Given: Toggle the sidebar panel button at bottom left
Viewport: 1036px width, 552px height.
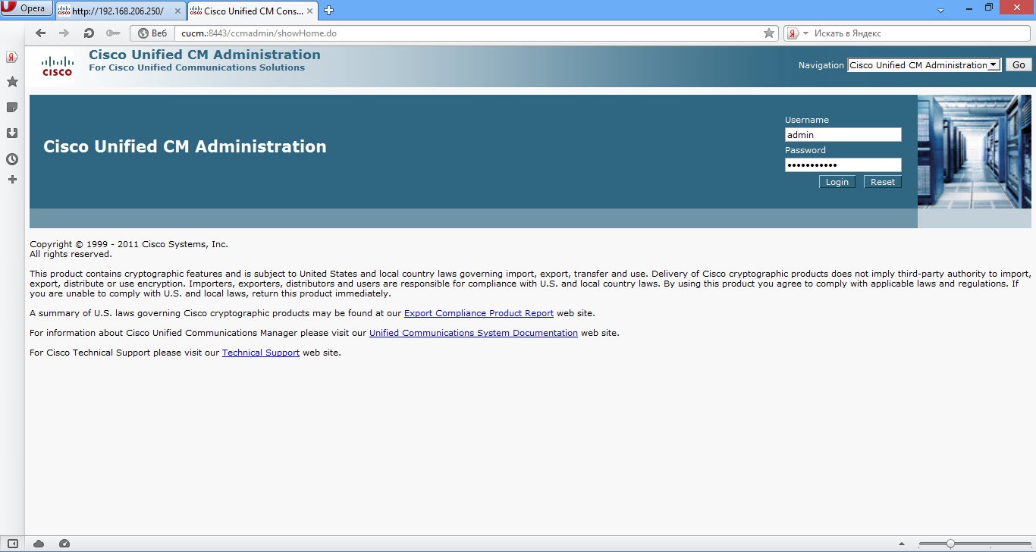Looking at the screenshot, I should [x=11, y=543].
